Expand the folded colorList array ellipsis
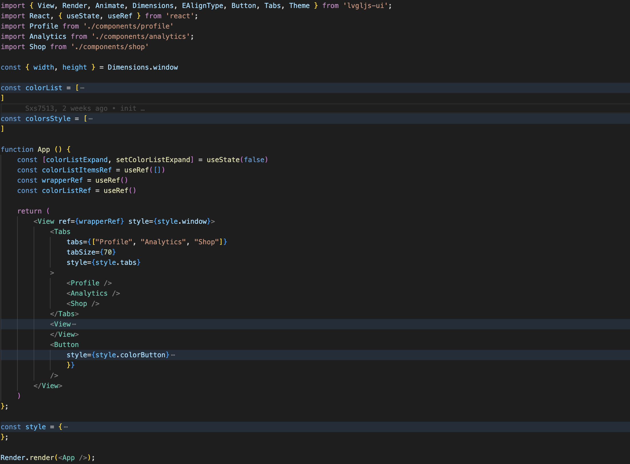This screenshot has height=464, width=630. point(82,88)
